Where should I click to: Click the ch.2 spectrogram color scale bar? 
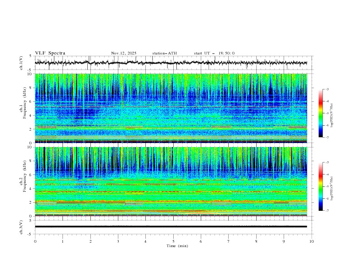[x=320, y=186]
